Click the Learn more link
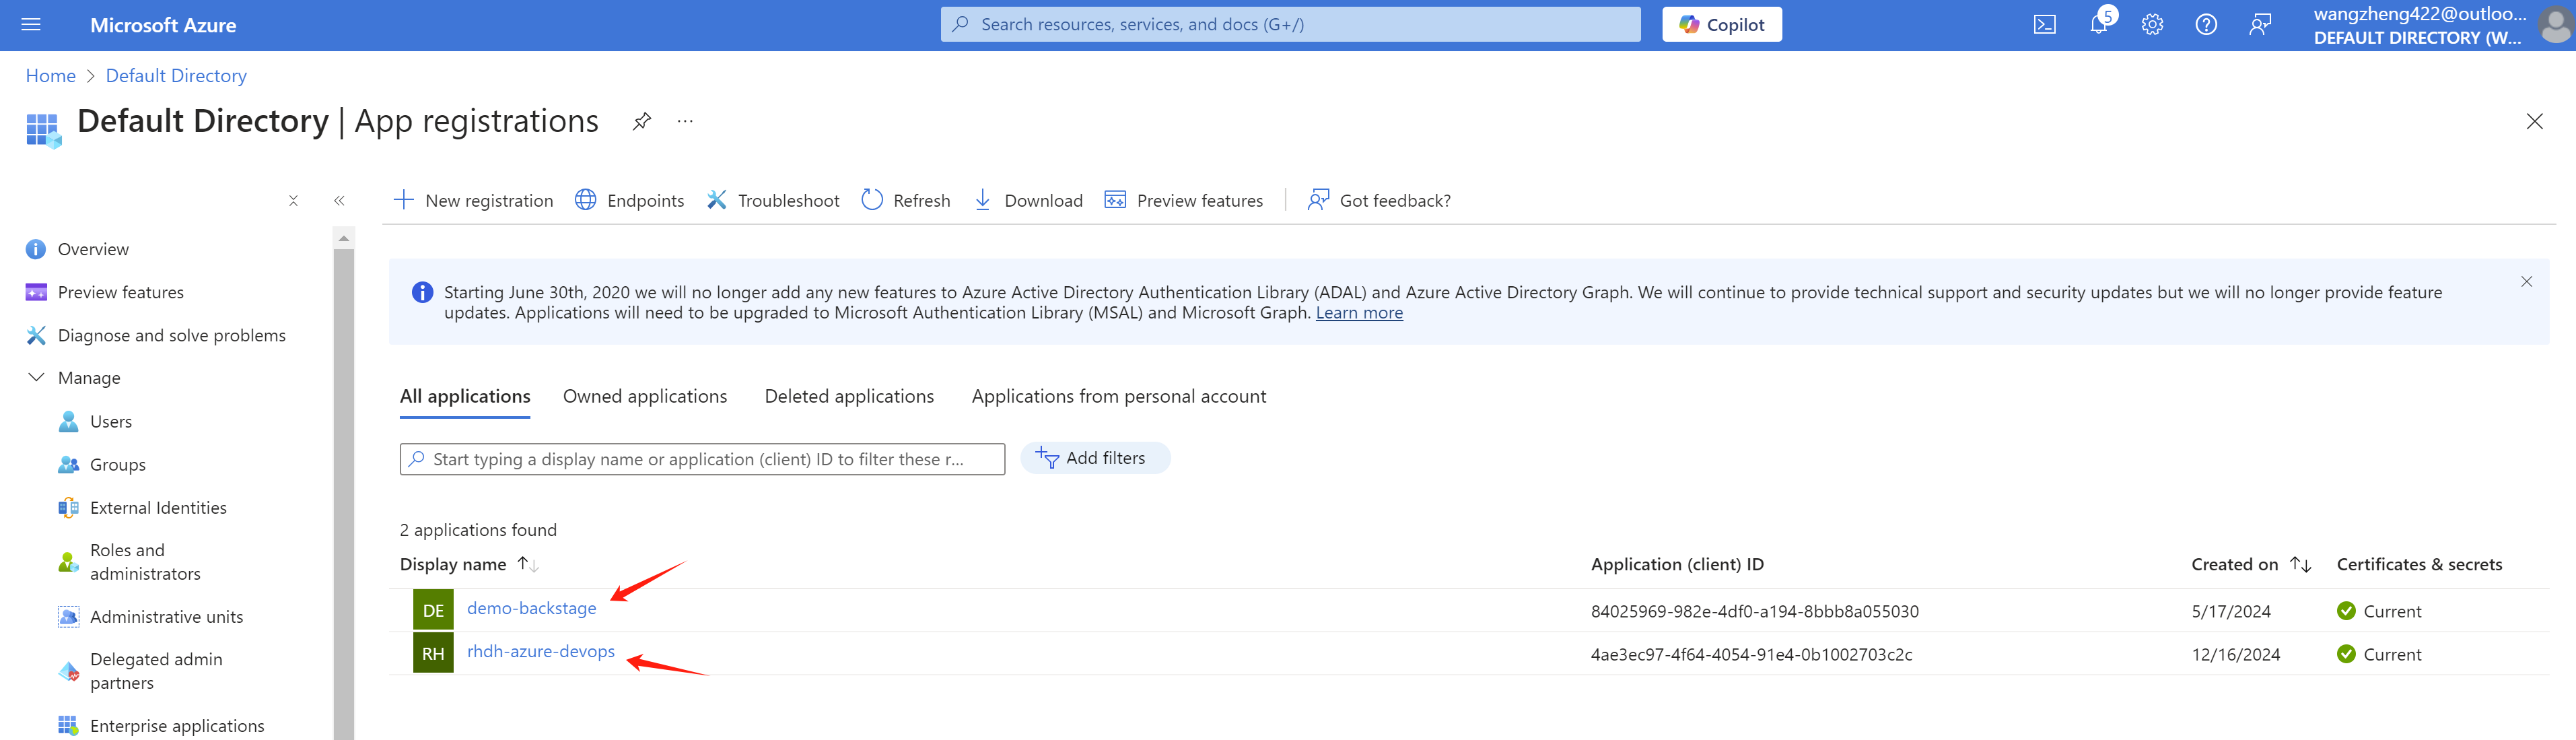 click(1358, 313)
